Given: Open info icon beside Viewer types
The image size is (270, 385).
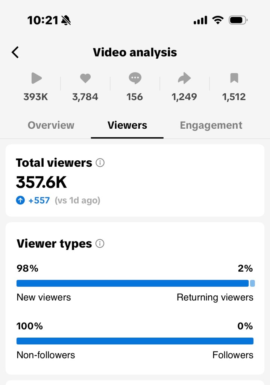Looking at the screenshot, I should pyautogui.click(x=100, y=243).
